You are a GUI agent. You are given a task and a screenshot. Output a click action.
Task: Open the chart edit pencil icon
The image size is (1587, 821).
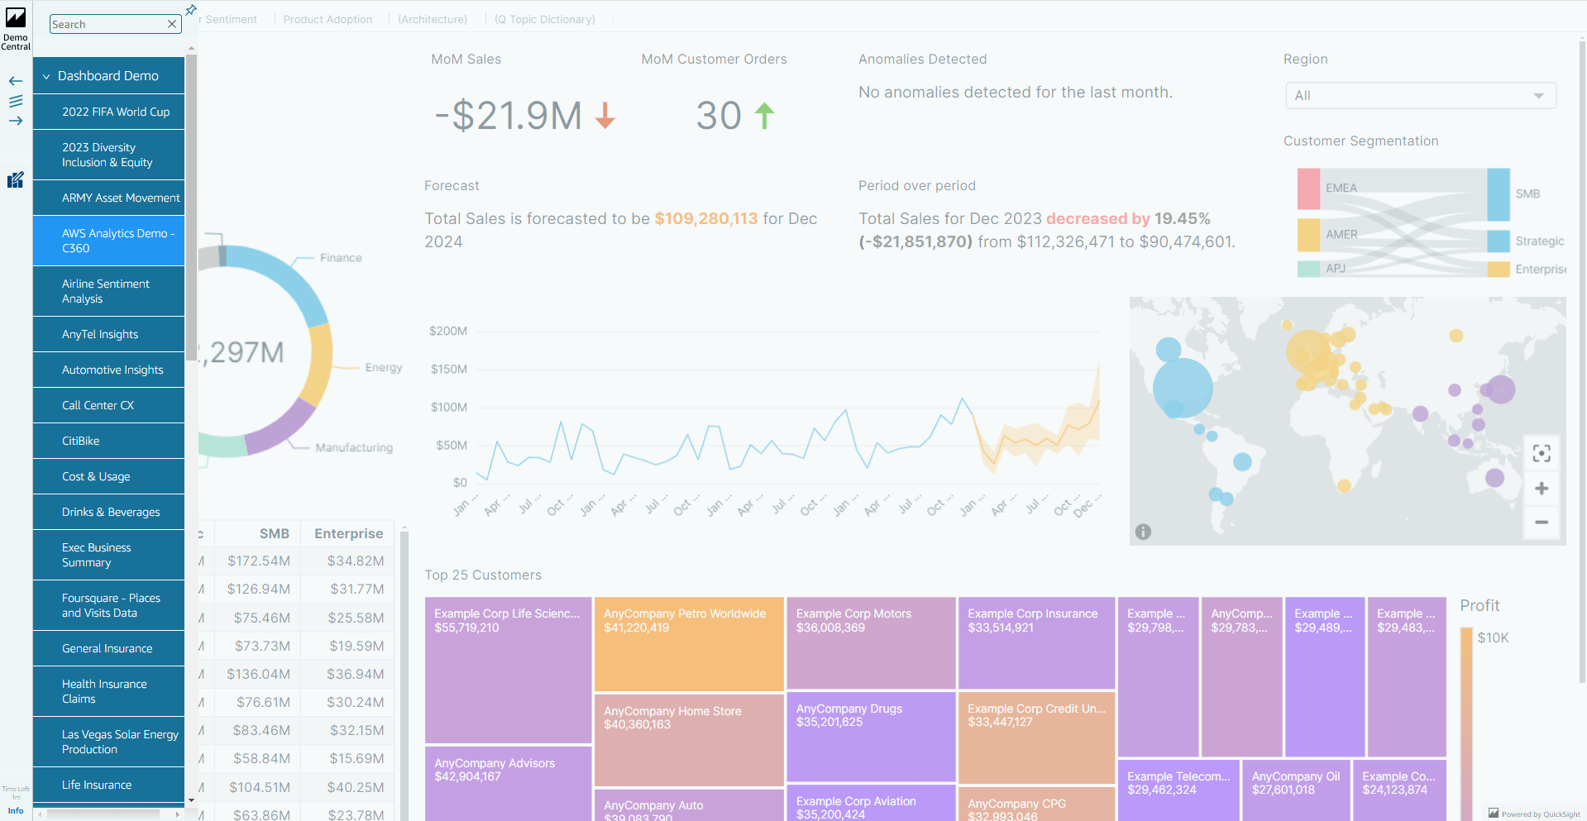(16, 180)
